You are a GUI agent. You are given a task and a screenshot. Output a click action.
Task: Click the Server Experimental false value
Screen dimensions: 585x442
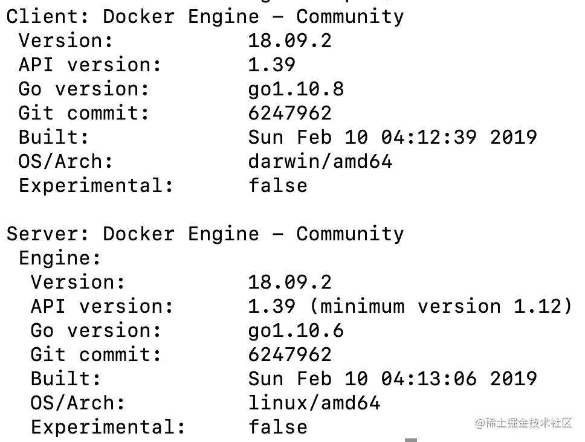click(277, 427)
